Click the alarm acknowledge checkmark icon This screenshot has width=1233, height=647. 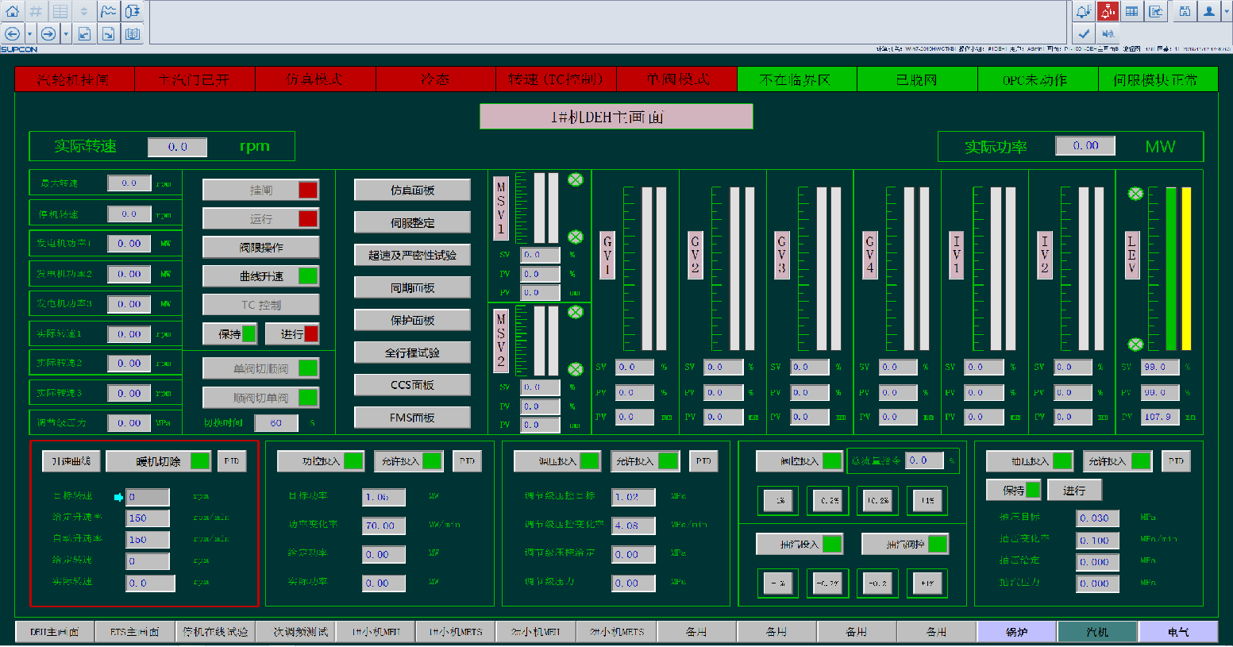1084,33
